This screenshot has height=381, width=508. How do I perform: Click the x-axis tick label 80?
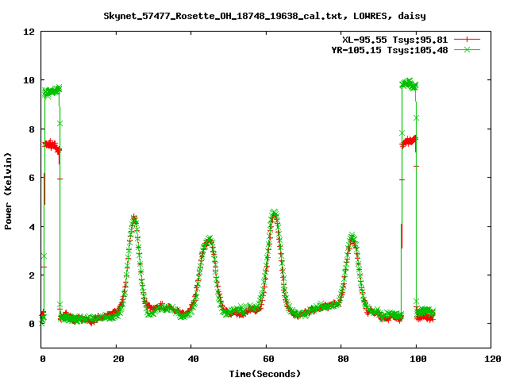tap(344, 359)
